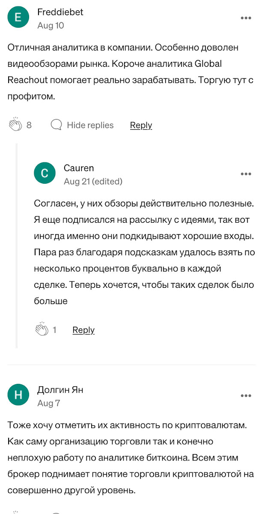Screen dimensions: 265x514
Task: Reply to Freddiebet's comment
Action: [141, 125]
